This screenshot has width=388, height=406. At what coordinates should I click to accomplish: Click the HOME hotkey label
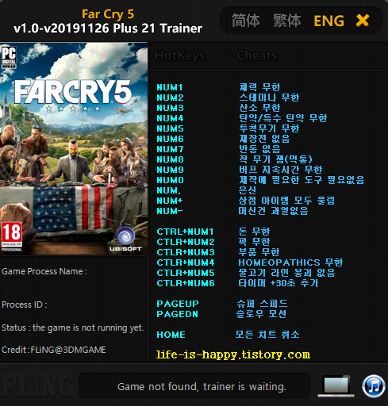pyautogui.click(x=171, y=335)
